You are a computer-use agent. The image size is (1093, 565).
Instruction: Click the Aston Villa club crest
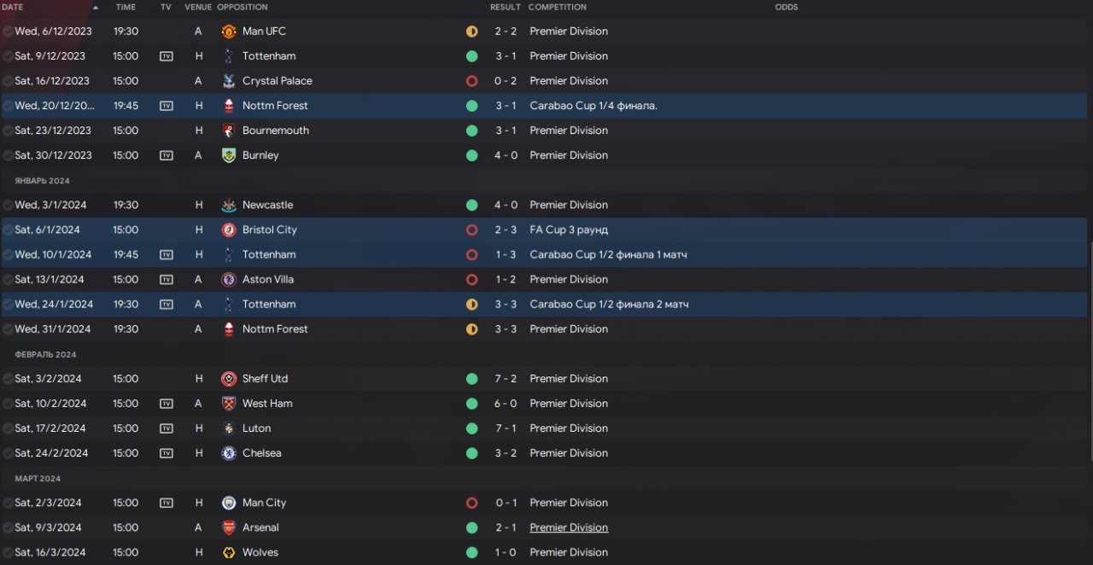pos(228,279)
